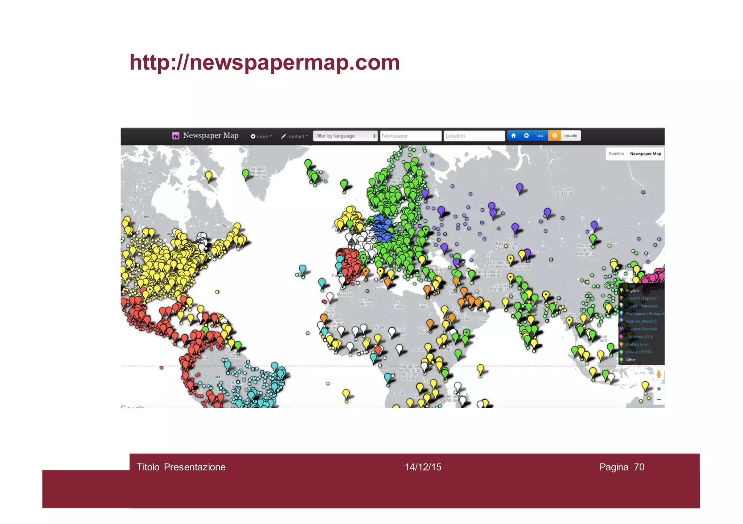Select 'Japanese' in the language legend
The height and width of the screenshot is (524, 743).
639,337
